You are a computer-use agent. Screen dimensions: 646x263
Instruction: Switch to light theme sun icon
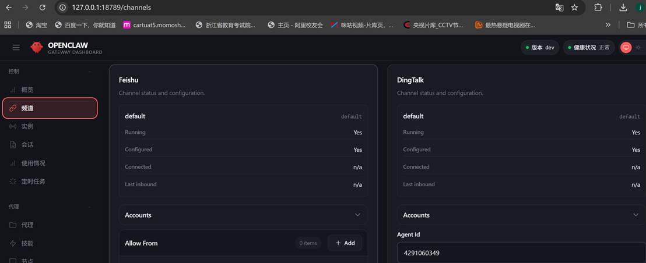tap(638, 47)
